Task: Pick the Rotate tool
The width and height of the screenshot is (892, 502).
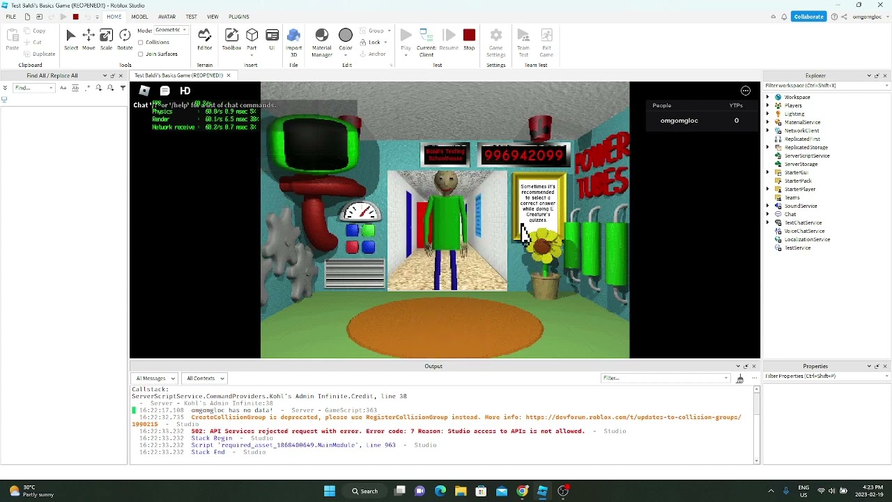Action: (125, 40)
